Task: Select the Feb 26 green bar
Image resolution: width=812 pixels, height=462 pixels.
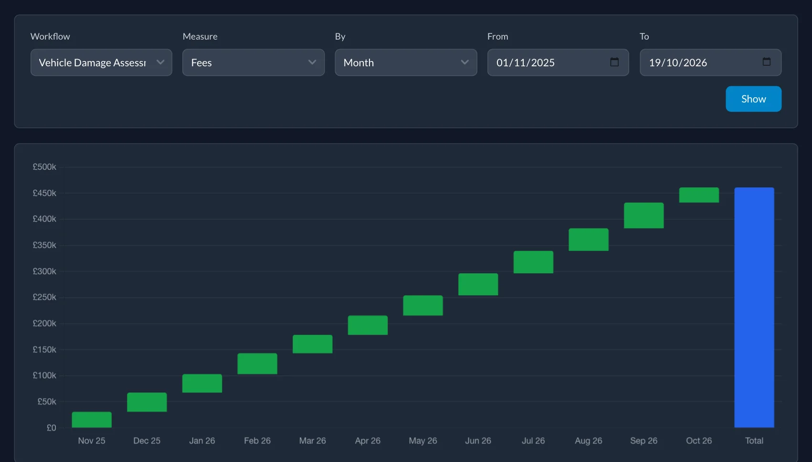Action: point(257,364)
